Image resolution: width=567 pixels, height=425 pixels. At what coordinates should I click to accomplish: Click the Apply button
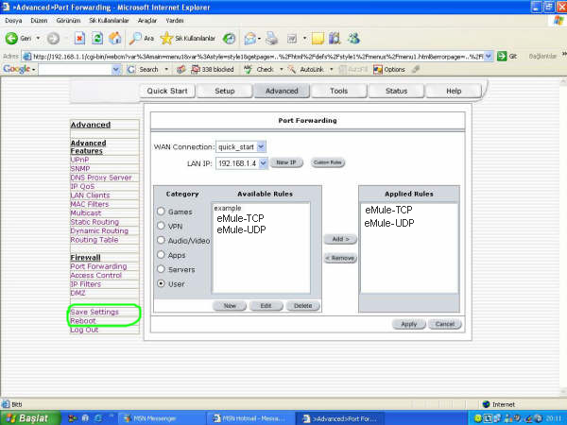(408, 324)
